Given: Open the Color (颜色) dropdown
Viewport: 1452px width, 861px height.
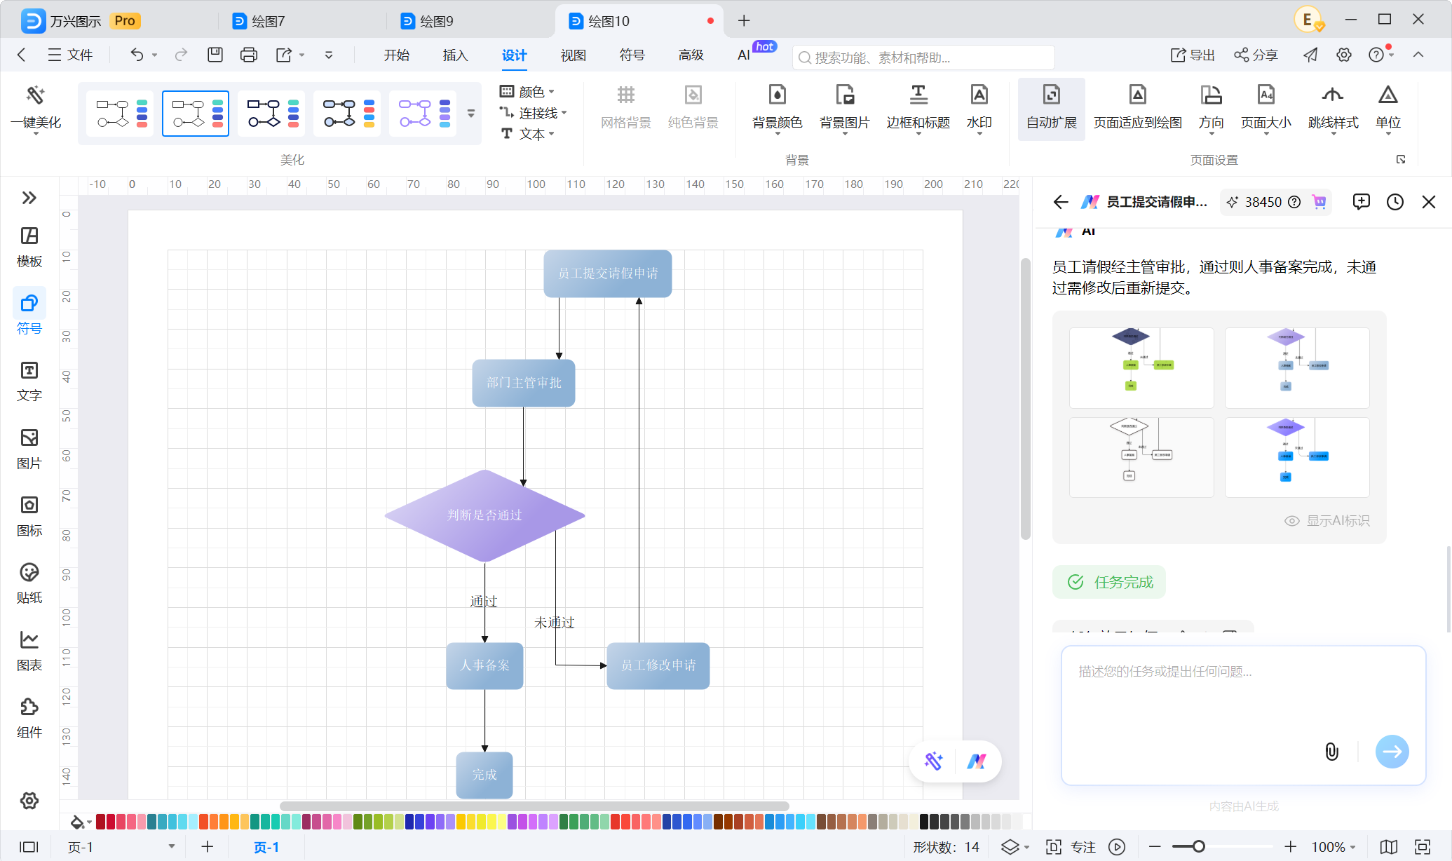Looking at the screenshot, I should pyautogui.click(x=528, y=92).
